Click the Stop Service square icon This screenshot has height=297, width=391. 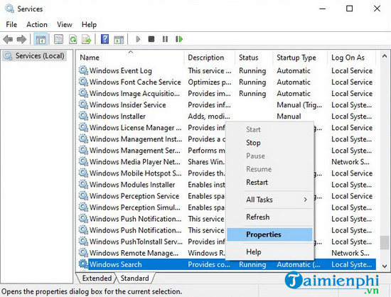151,39
